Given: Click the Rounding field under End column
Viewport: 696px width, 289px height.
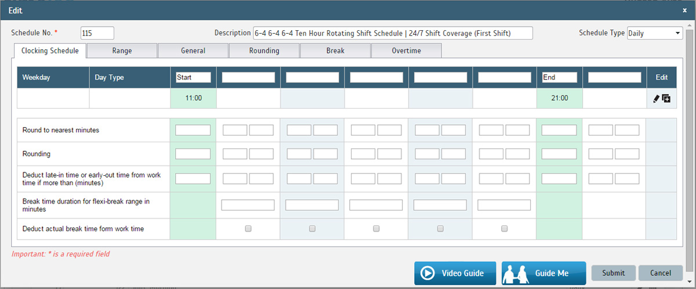Looking at the screenshot, I should tap(559, 154).
